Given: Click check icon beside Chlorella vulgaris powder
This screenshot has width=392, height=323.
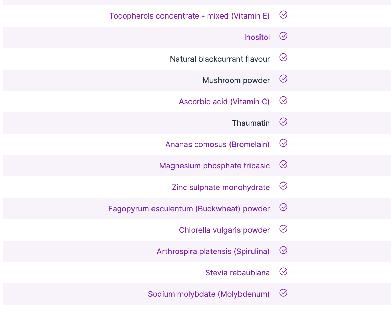Looking at the screenshot, I should tap(283, 229).
